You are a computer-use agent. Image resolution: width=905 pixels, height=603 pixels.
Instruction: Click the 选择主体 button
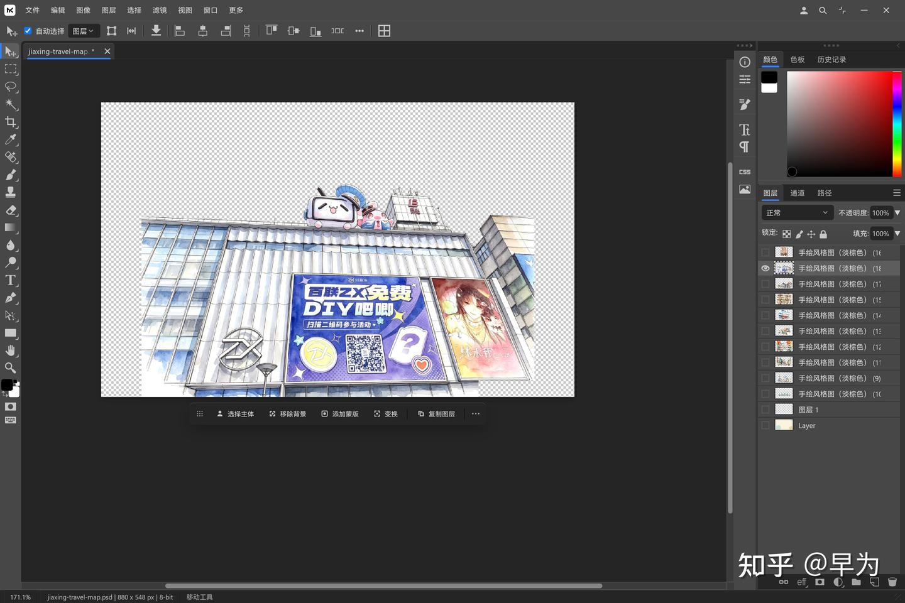tap(235, 414)
